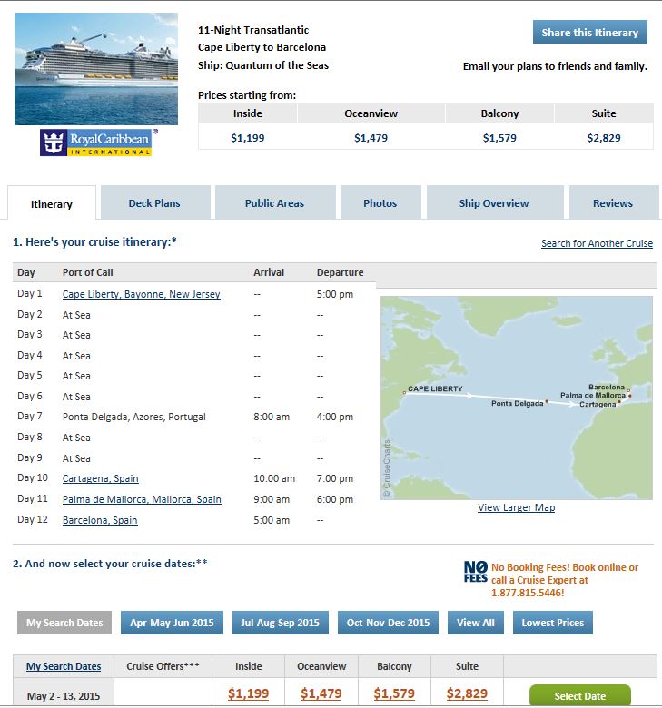Click the transatlantic route map image

(x=516, y=397)
